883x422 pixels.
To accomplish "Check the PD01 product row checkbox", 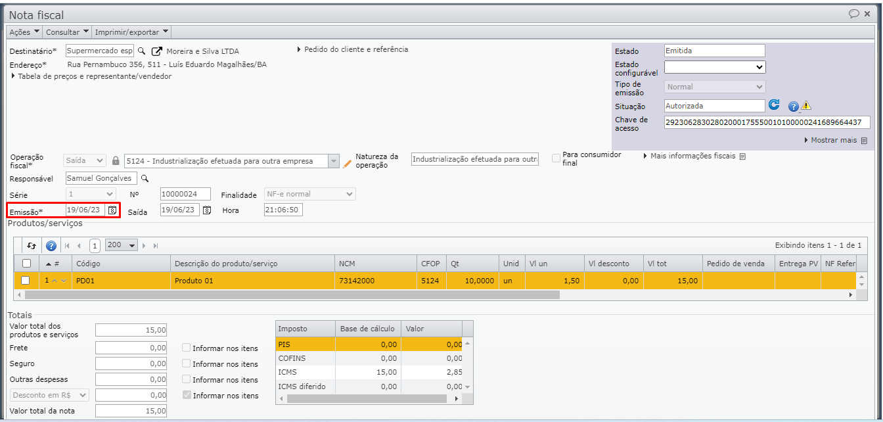I will click(x=26, y=280).
